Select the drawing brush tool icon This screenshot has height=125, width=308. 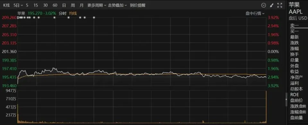pos(272,5)
